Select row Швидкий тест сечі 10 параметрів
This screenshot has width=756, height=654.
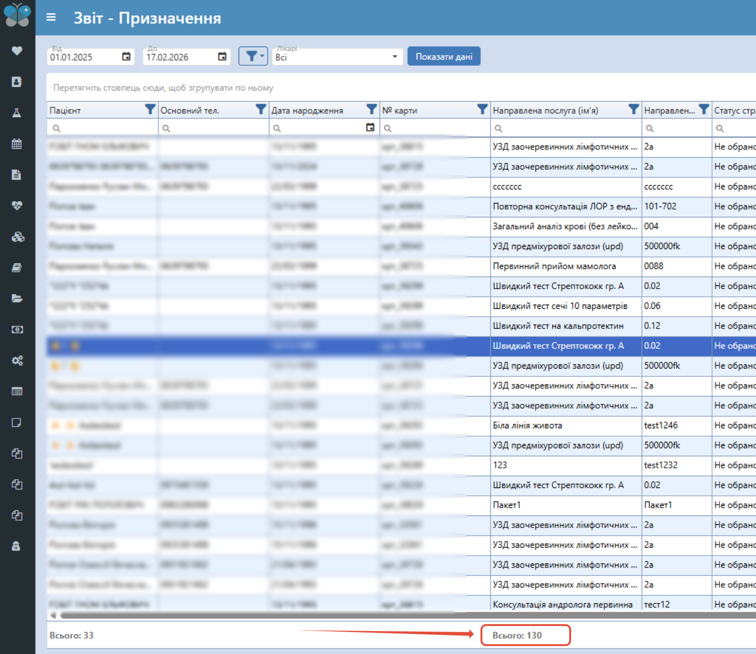pos(401,306)
